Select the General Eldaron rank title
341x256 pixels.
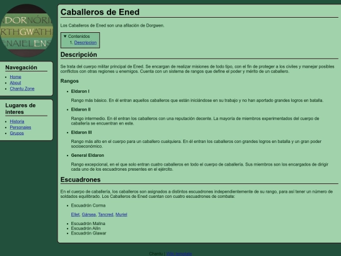[87, 155]
